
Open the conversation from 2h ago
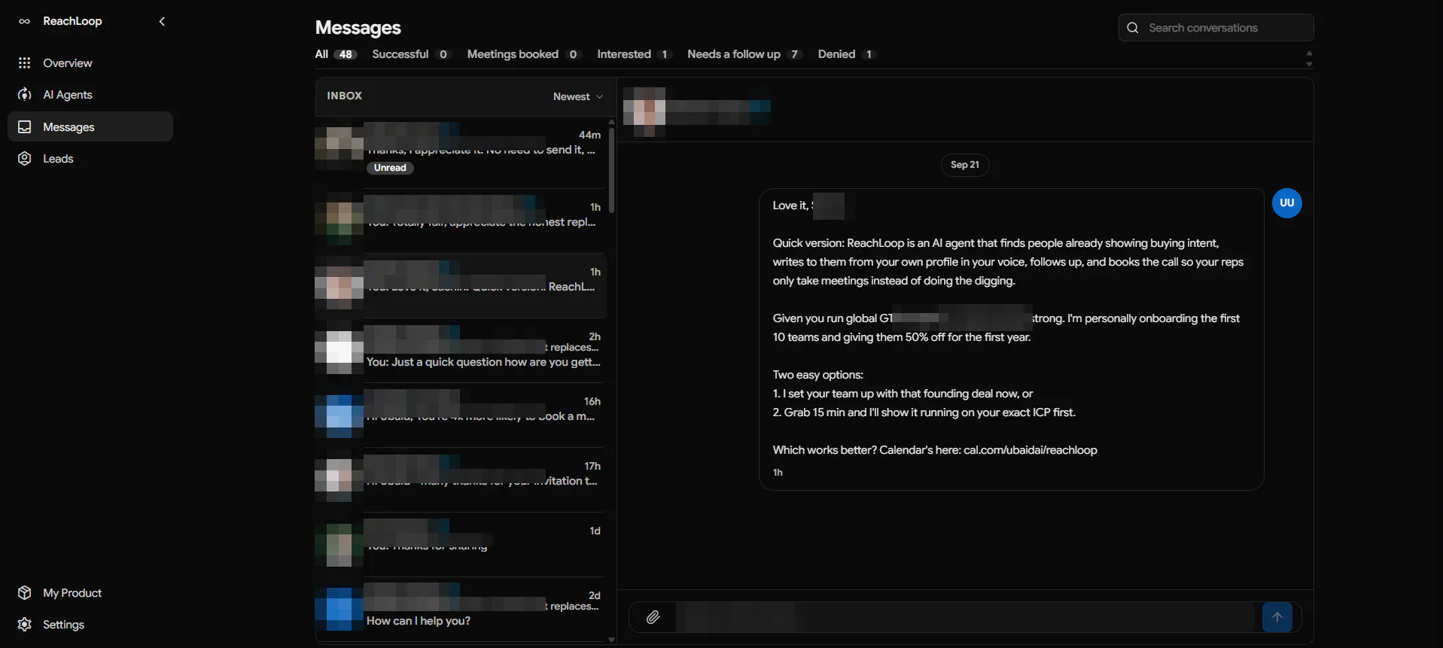click(461, 350)
